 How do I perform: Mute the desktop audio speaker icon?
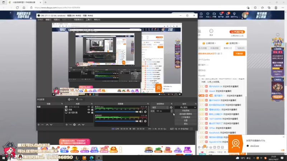point(141,121)
